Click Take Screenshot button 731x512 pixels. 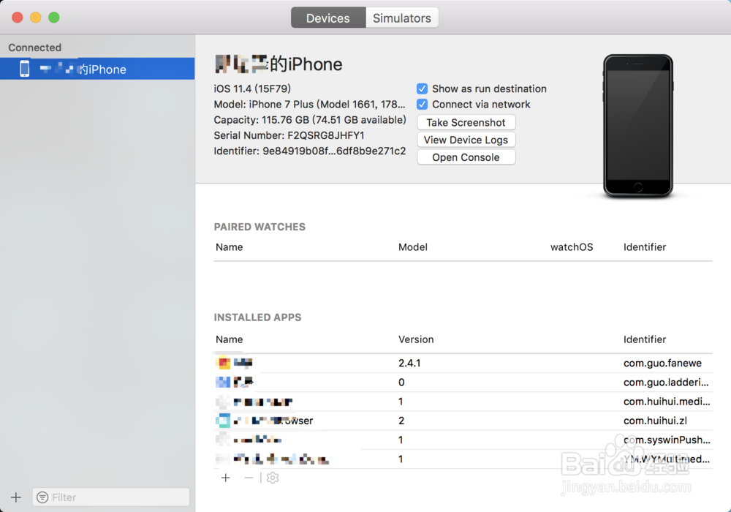(466, 122)
